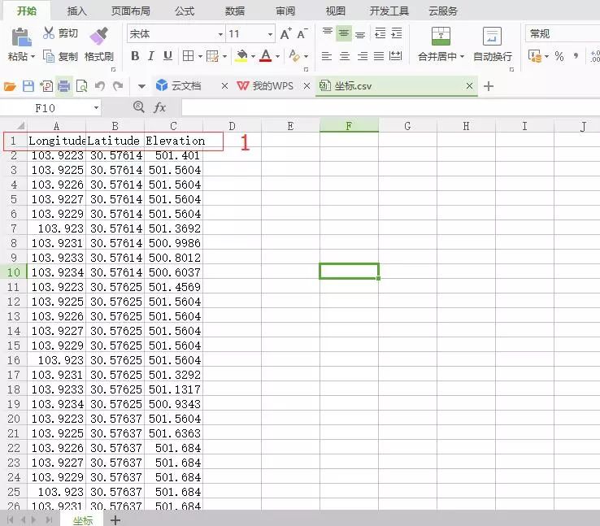Click the Merge and Center icon
Viewport: 600px width, 526px height.
(x=441, y=36)
